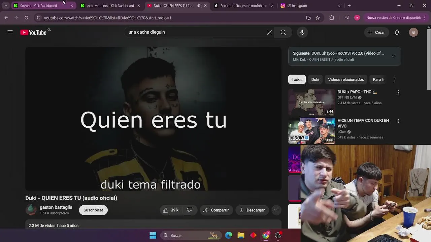Click the video player to pause
The height and width of the screenshot is (242, 431).
click(x=153, y=119)
